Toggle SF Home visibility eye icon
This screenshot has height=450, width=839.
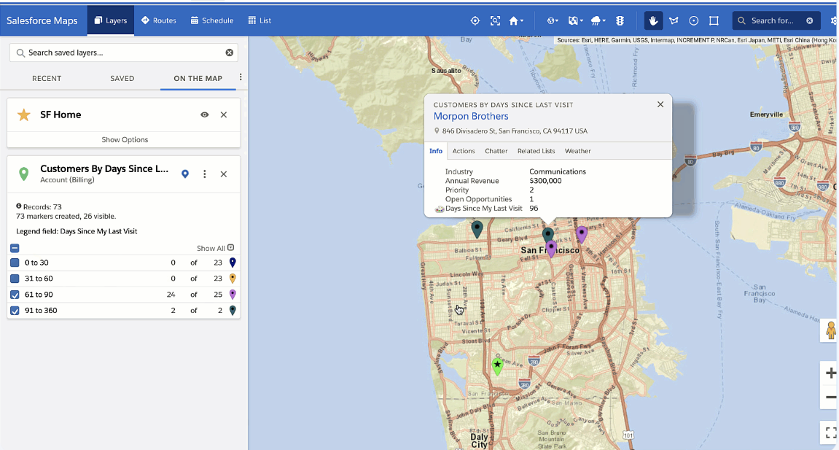coord(204,115)
